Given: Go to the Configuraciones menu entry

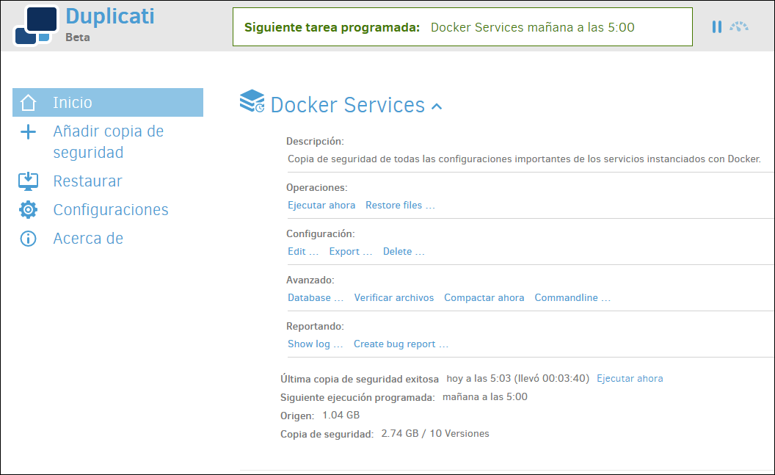Looking at the screenshot, I should pyautogui.click(x=111, y=209).
